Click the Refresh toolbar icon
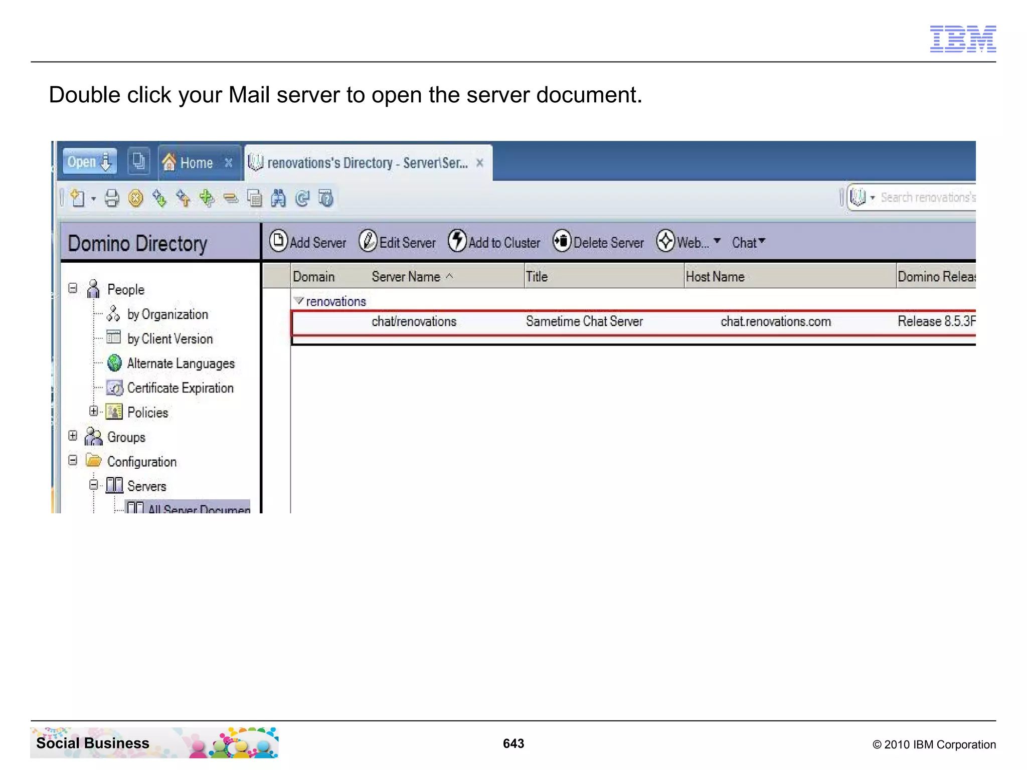Screen dimensions: 1027x770 (x=302, y=198)
